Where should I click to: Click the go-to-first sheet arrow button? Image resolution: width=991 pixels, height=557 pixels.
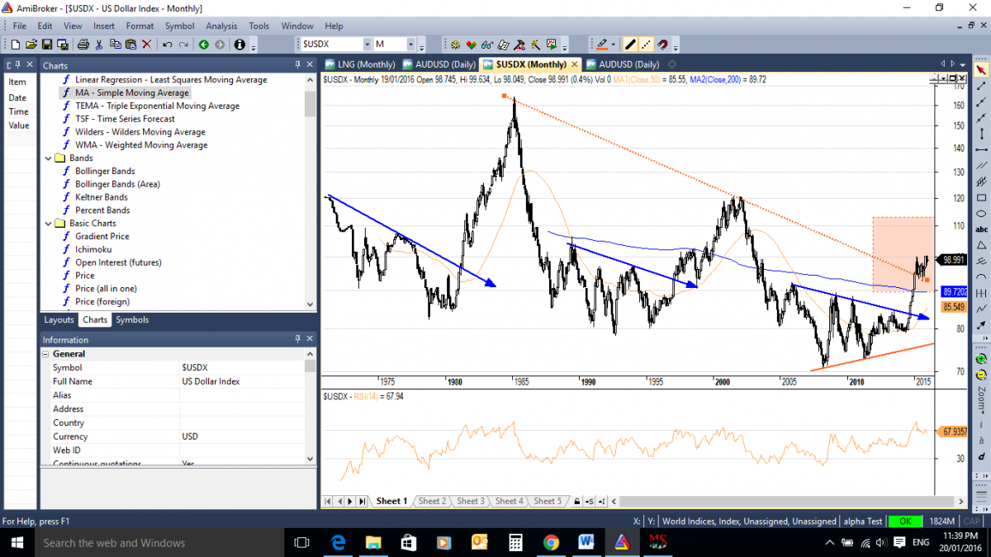328,501
